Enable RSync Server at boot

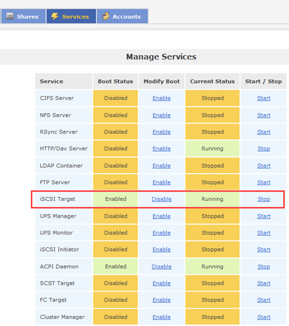161,132
